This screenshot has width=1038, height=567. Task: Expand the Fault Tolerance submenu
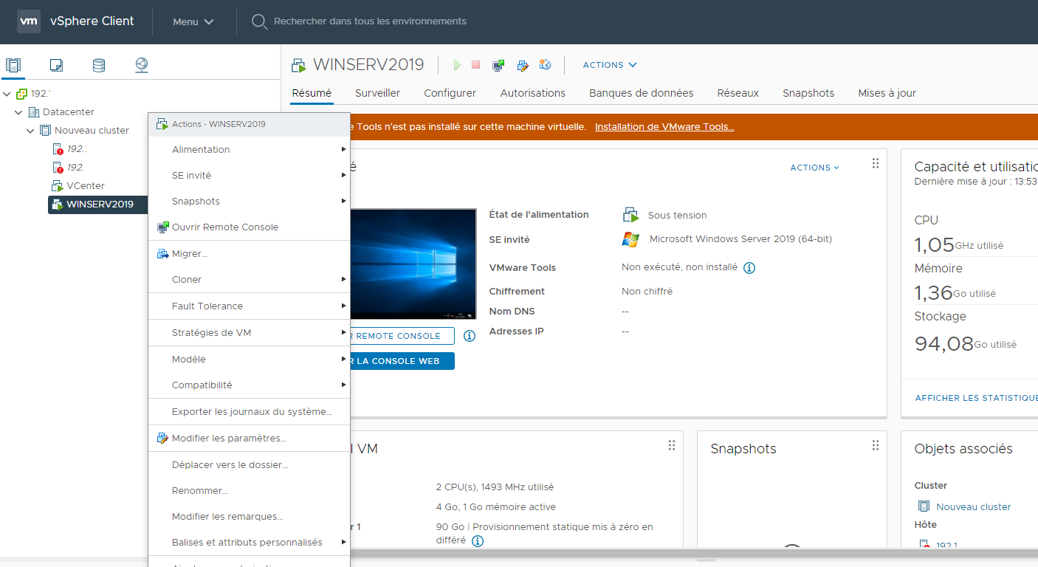pyautogui.click(x=249, y=306)
